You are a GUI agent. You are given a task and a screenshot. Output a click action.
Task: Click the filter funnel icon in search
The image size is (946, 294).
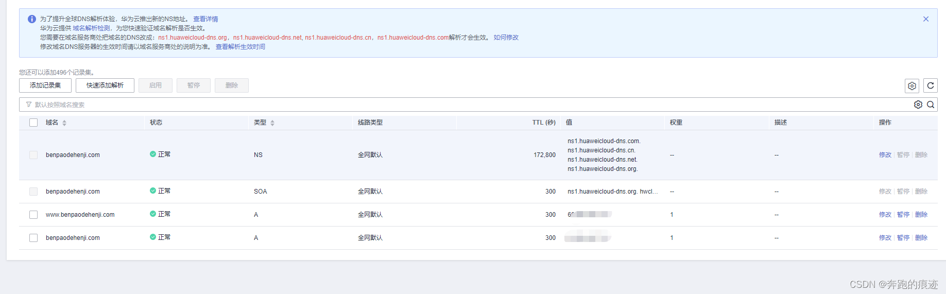click(29, 105)
